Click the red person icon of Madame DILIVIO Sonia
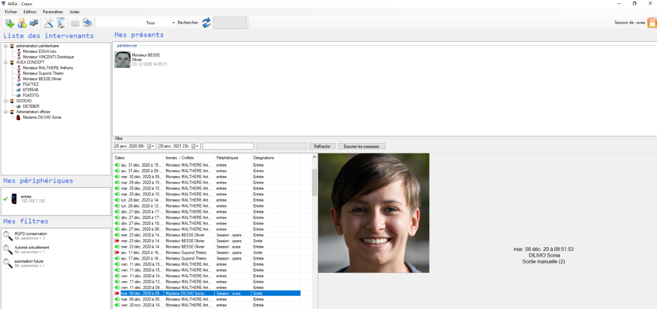 coord(19,117)
